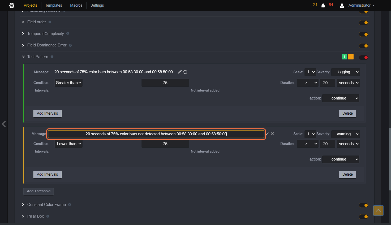Open the notifications bell icon
391x225 pixels.
coord(323,6)
